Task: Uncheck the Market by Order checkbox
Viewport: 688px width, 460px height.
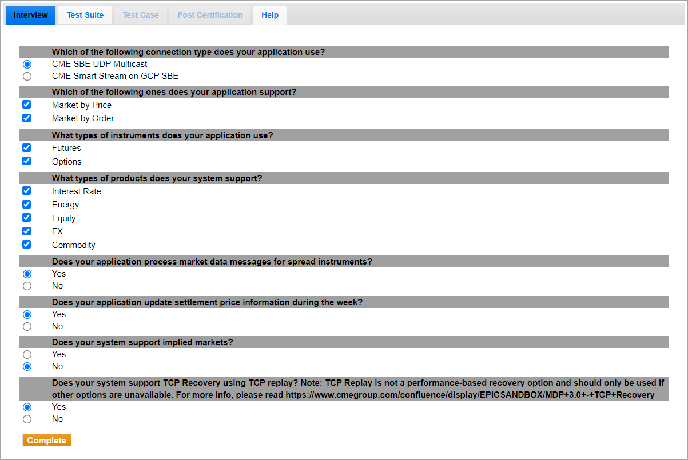Action: 26,118
